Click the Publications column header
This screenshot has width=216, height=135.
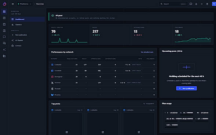72,59
